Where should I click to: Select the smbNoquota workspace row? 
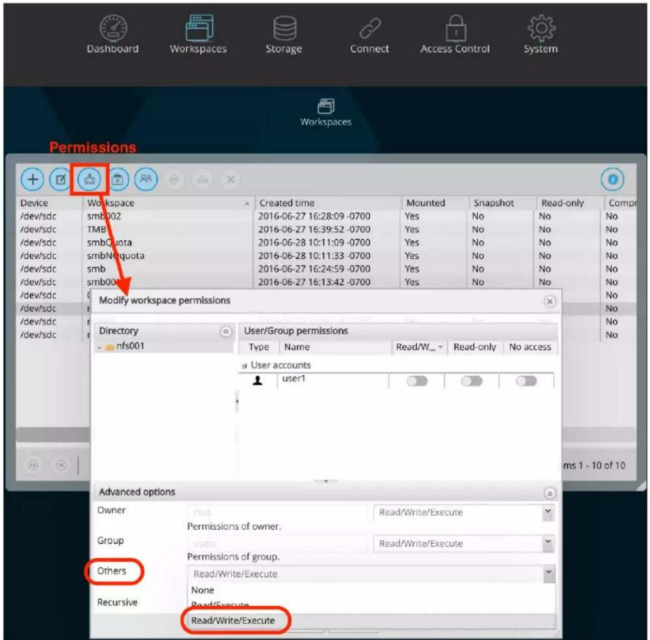coord(326,256)
